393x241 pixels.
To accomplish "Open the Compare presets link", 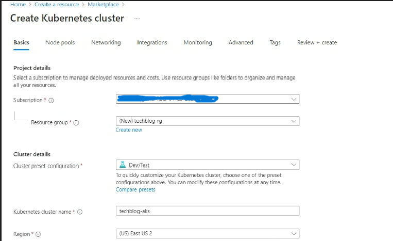I will click(135, 189).
